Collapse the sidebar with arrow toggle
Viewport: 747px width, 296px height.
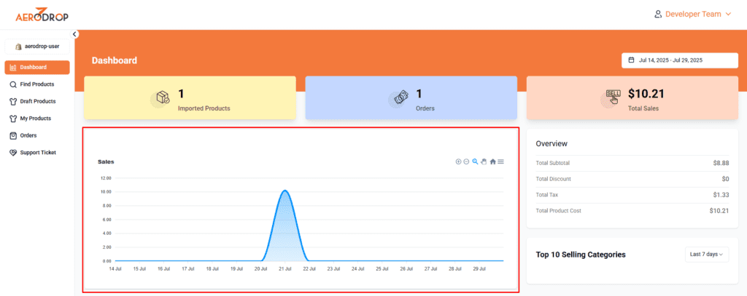tap(75, 34)
